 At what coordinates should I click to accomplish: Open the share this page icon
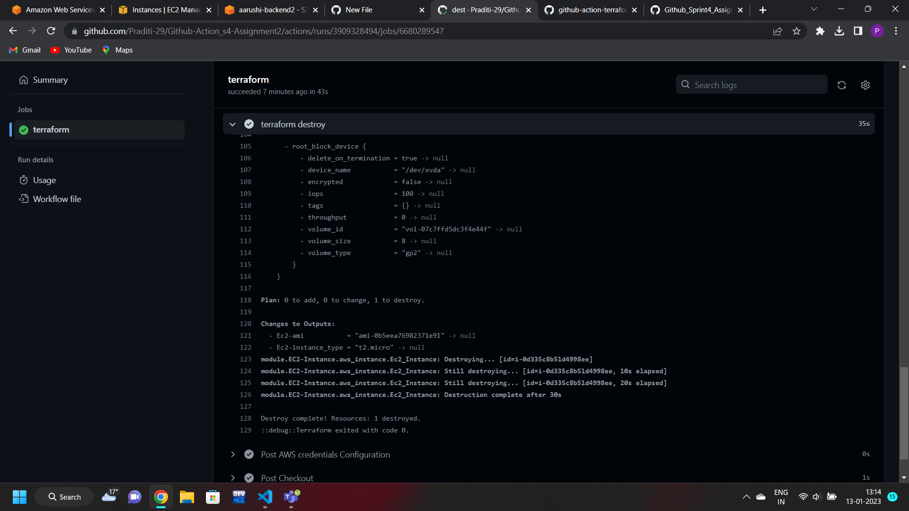(778, 31)
